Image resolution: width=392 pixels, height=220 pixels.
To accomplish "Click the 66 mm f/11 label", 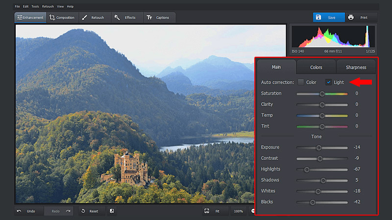I will click(333, 51).
